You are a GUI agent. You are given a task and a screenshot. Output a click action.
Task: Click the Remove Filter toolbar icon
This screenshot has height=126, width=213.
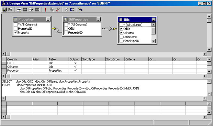pos(66,10)
